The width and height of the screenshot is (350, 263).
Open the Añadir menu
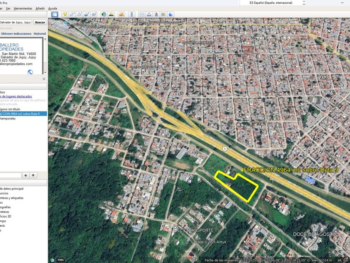tap(40, 8)
